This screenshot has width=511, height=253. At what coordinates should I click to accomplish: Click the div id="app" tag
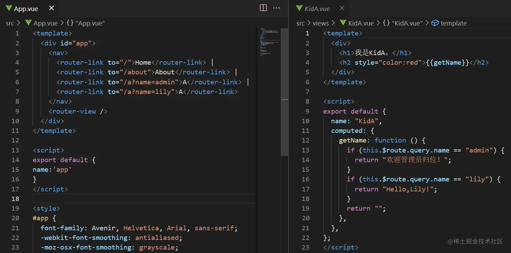tap(68, 43)
